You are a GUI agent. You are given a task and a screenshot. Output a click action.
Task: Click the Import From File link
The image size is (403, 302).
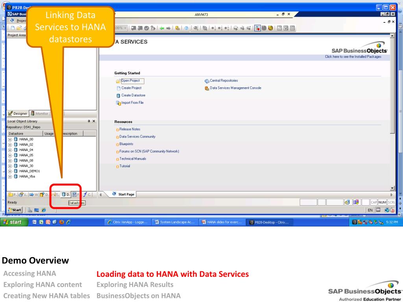[x=132, y=103]
